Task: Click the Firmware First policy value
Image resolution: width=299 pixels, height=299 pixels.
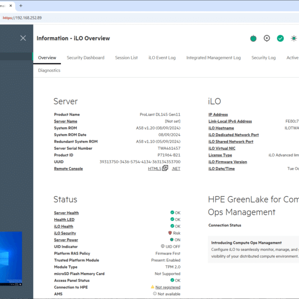Action: click(168, 254)
